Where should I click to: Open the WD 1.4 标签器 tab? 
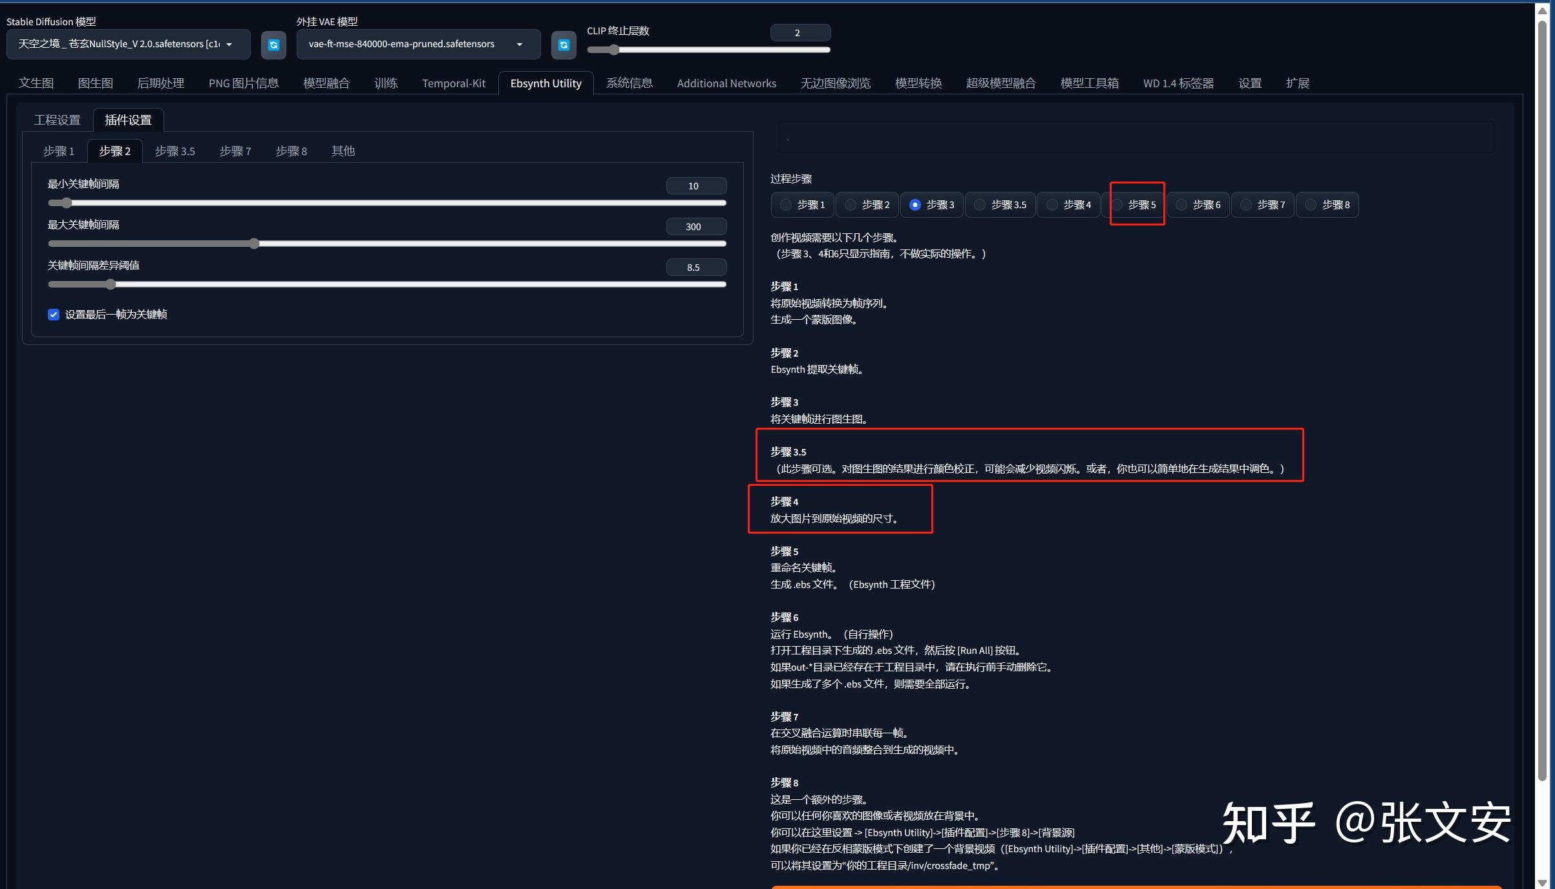1178,83
